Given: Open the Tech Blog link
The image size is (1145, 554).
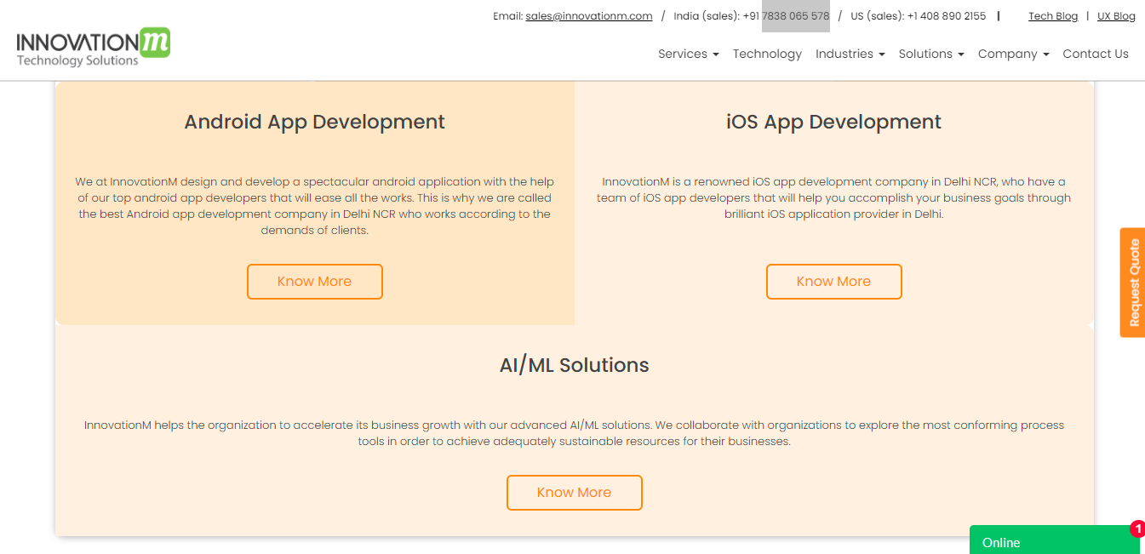Looking at the screenshot, I should point(1053,15).
